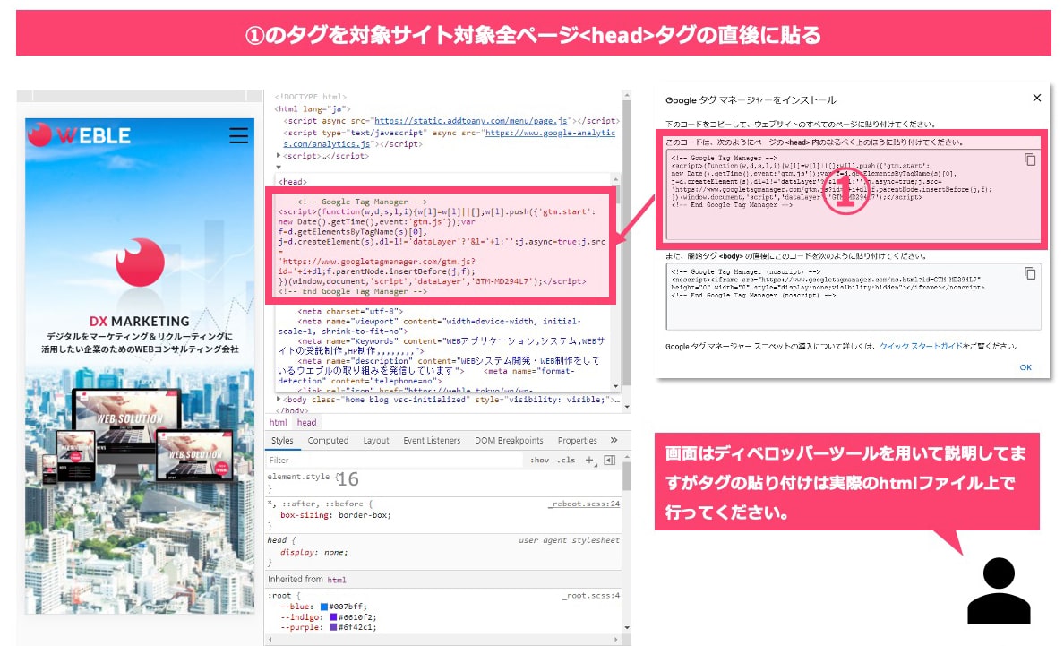
Task: Open the Event Listeners tab
Action: 432,441
